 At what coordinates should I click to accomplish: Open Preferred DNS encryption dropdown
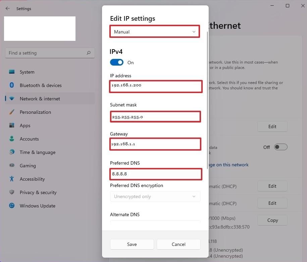point(155,196)
